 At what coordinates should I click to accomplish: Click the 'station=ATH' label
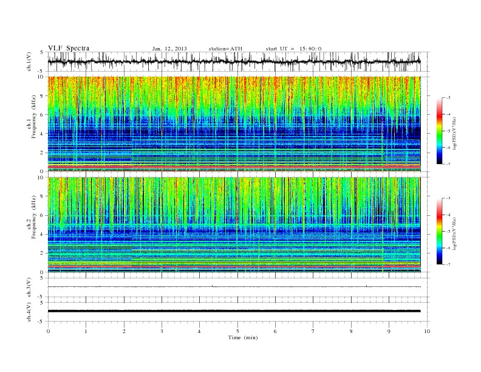click(x=225, y=49)
